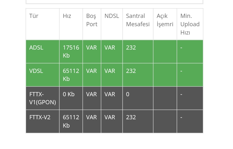Click the VDSL speed 65112 Kb cell
Screen dimensions: 233x149
[x=71, y=75]
